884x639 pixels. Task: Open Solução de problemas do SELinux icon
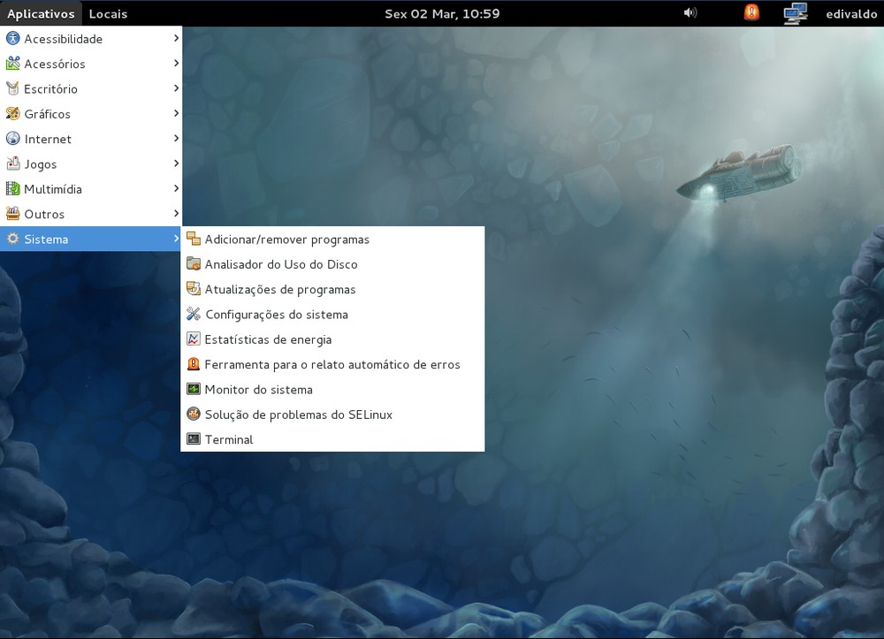193,414
